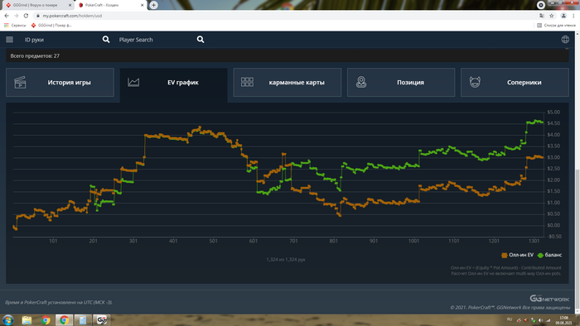Focus the ID руки input field

(61, 40)
